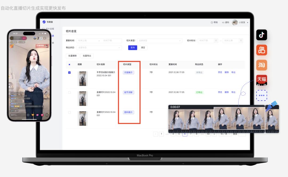Click the blue 查询 search button
Viewport: 288px width, 177px height.
[x=133, y=48]
